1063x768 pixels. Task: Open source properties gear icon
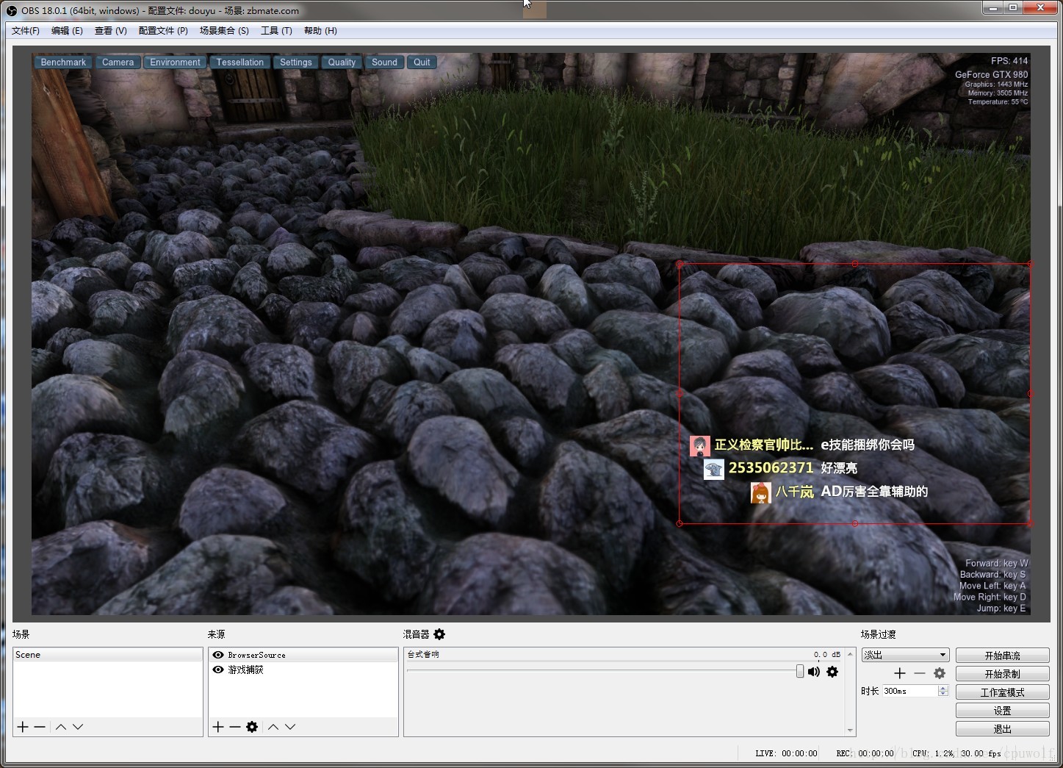click(252, 727)
